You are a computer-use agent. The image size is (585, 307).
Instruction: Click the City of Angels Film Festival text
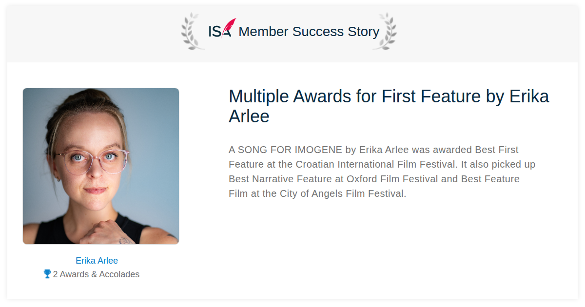[342, 193]
